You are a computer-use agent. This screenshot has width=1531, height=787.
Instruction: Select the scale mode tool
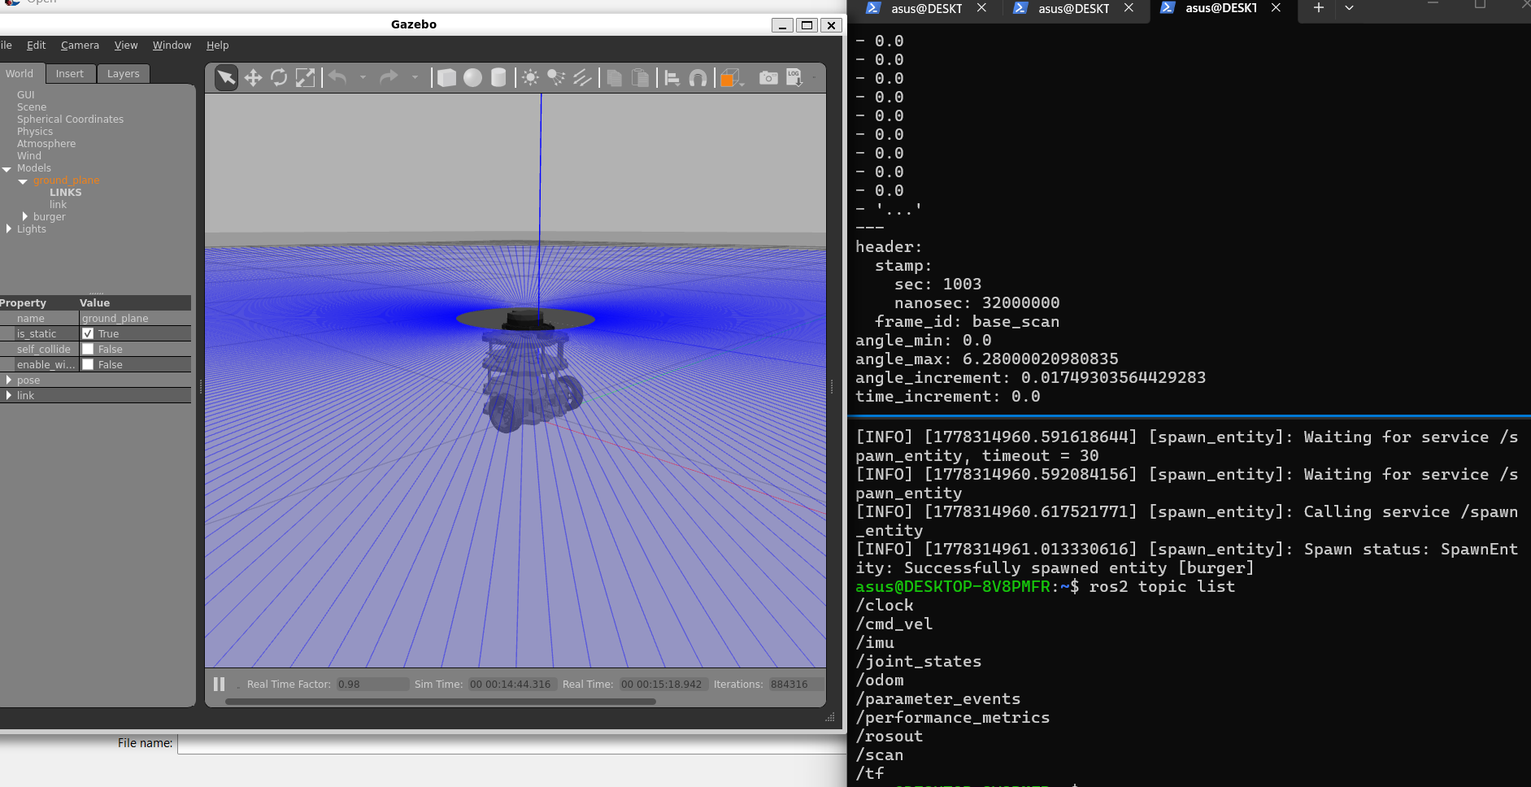pyautogui.click(x=305, y=77)
